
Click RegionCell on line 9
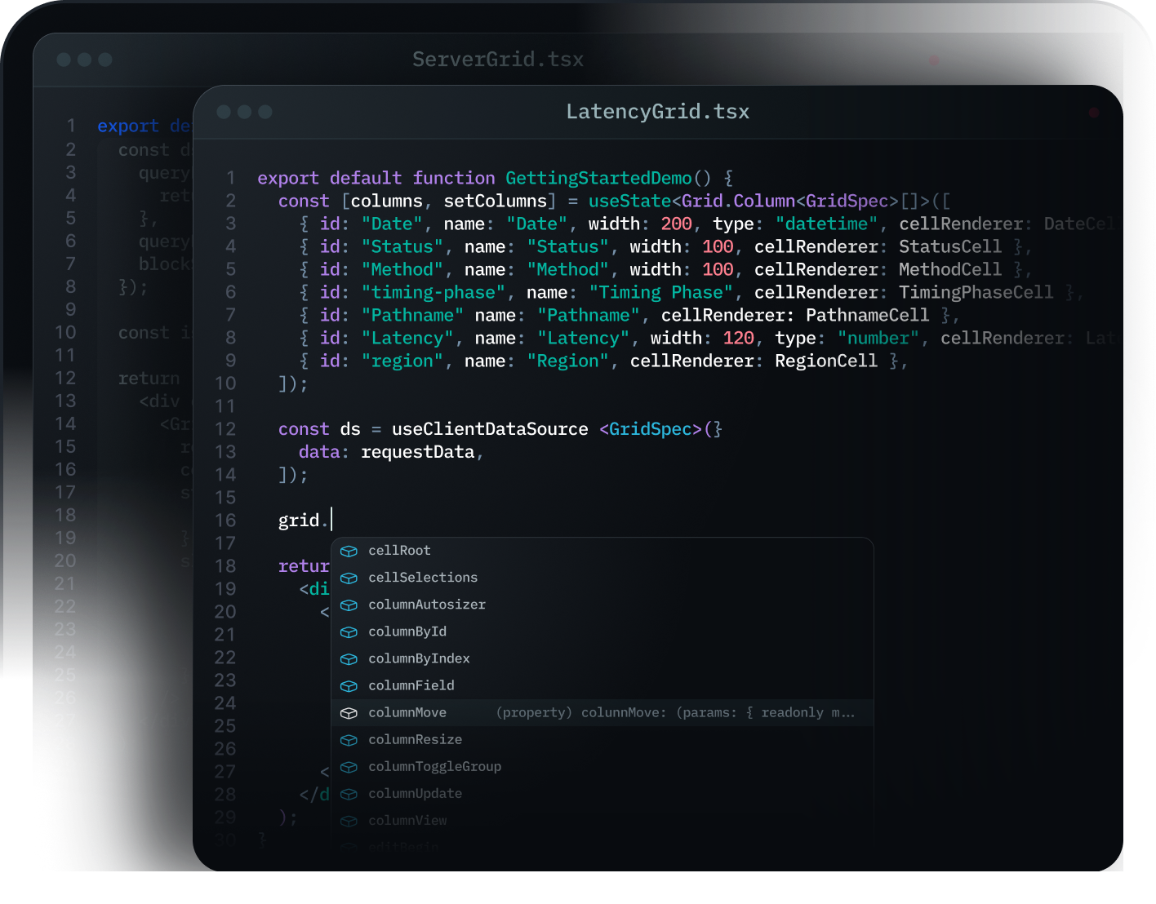[x=826, y=361]
